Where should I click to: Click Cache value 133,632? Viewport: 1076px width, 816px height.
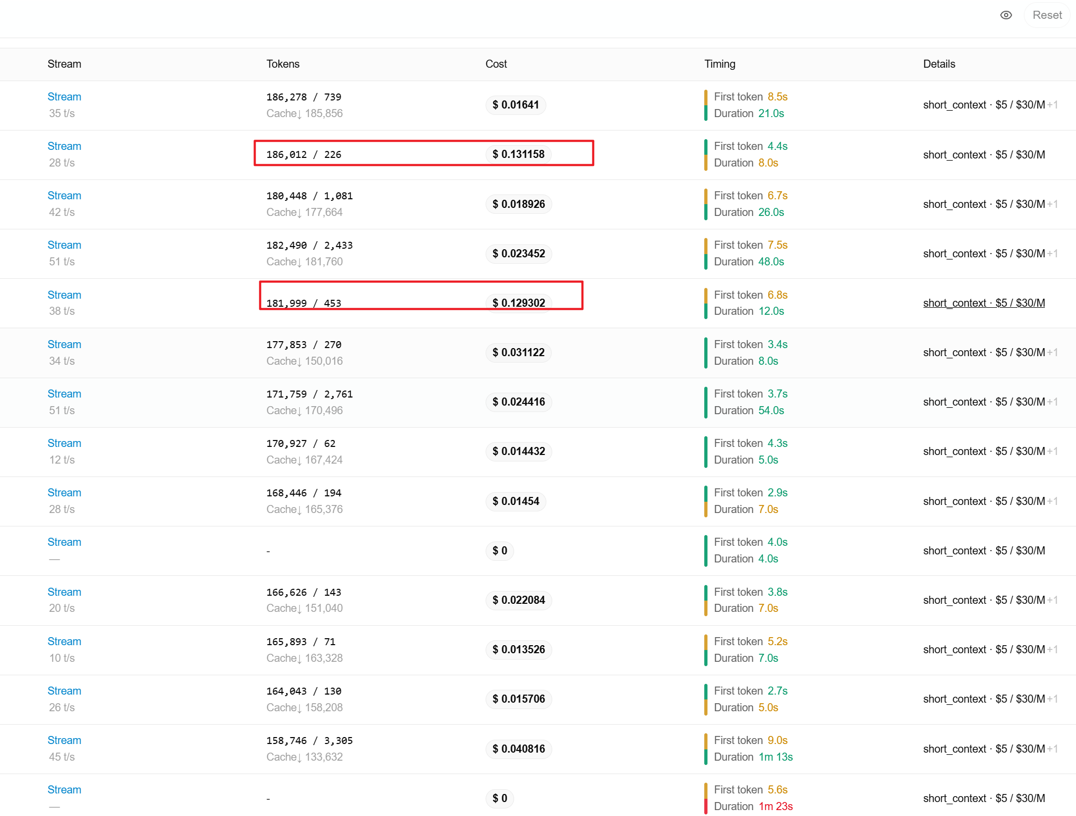(x=305, y=757)
